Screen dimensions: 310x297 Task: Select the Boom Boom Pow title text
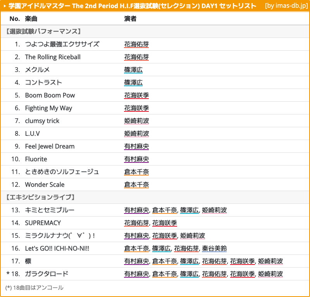50,95
